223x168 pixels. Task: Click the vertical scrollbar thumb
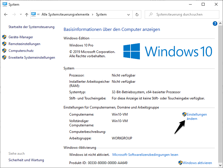(220, 94)
